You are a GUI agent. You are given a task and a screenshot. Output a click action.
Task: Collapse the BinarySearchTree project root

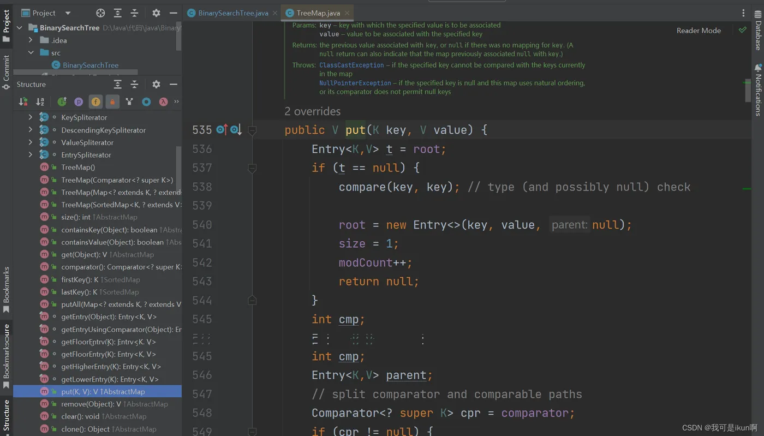[20, 28]
